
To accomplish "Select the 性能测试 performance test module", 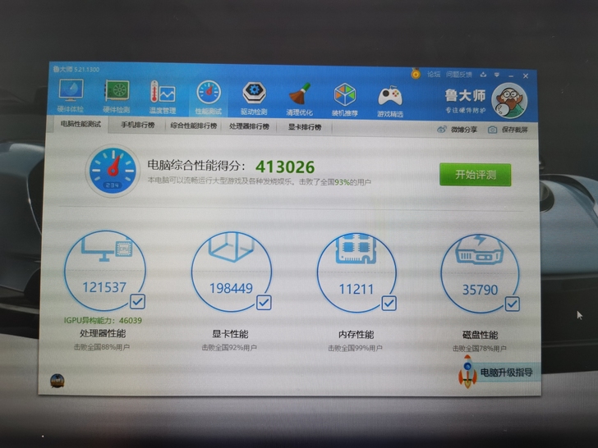I will click(209, 98).
